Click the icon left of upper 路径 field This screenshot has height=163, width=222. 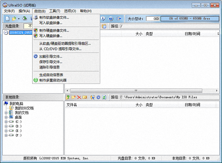[x=104, y=26]
